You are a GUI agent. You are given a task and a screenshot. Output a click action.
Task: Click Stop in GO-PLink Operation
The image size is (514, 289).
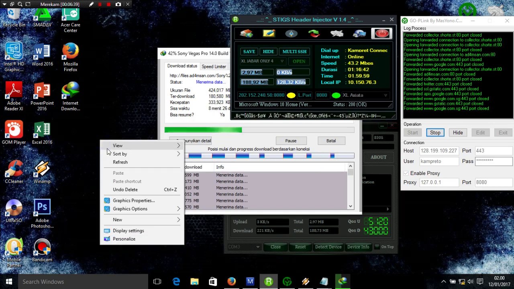click(435, 132)
